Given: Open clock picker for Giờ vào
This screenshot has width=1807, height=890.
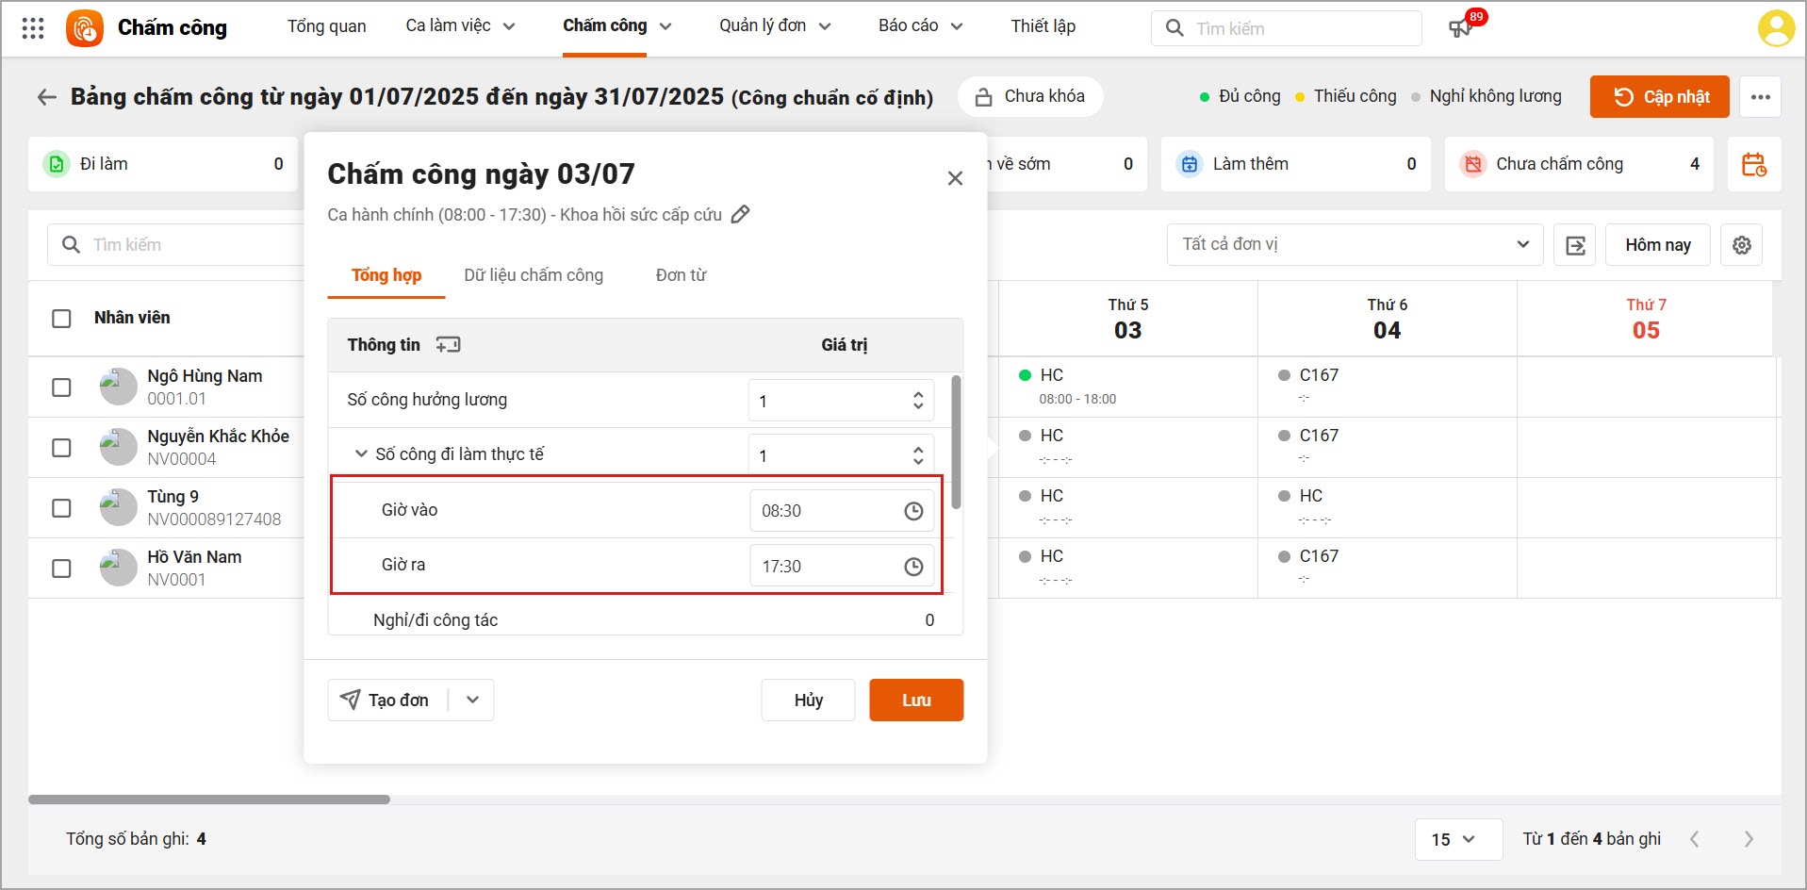Looking at the screenshot, I should tap(913, 511).
